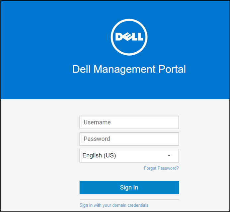Switch to domain credentials sign-in option

pos(114,205)
